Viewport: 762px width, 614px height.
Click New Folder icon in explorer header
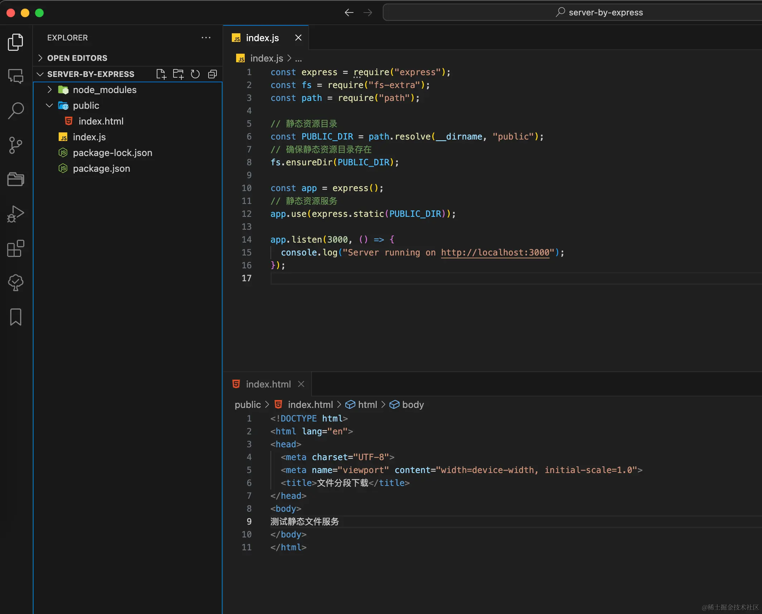(x=178, y=74)
